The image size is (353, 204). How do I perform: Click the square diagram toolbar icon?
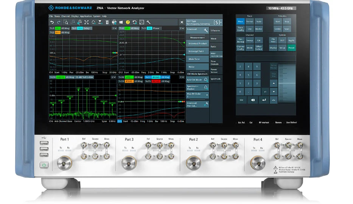[x=142, y=22]
